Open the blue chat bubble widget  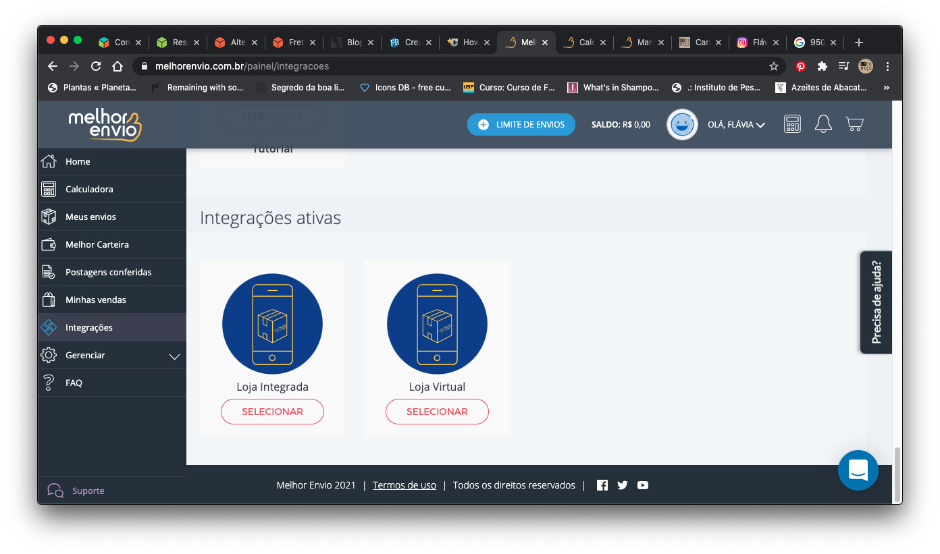pos(858,470)
